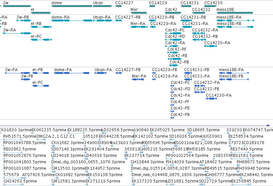Click the EST label GH24263.5prime
This screenshot has height=186, width=273.
[x=20, y=181]
